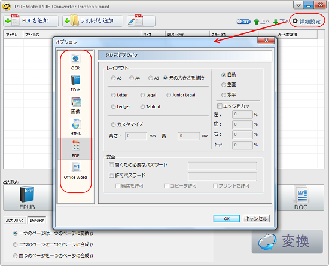
Task: Open the OCR options section
Action: (x=75, y=62)
